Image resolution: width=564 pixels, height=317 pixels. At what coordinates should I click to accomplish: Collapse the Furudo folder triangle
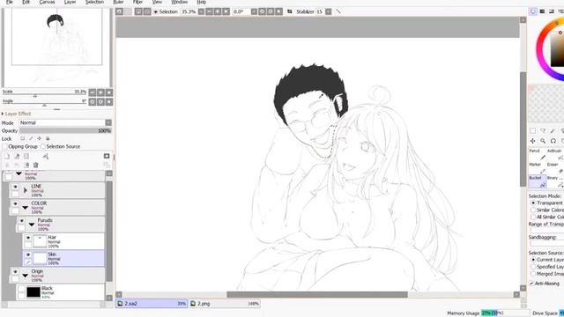pos(32,225)
